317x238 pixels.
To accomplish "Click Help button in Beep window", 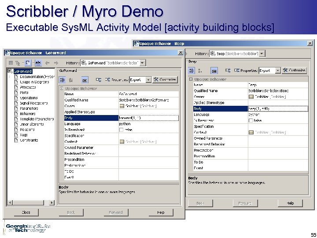I will 290,203.
